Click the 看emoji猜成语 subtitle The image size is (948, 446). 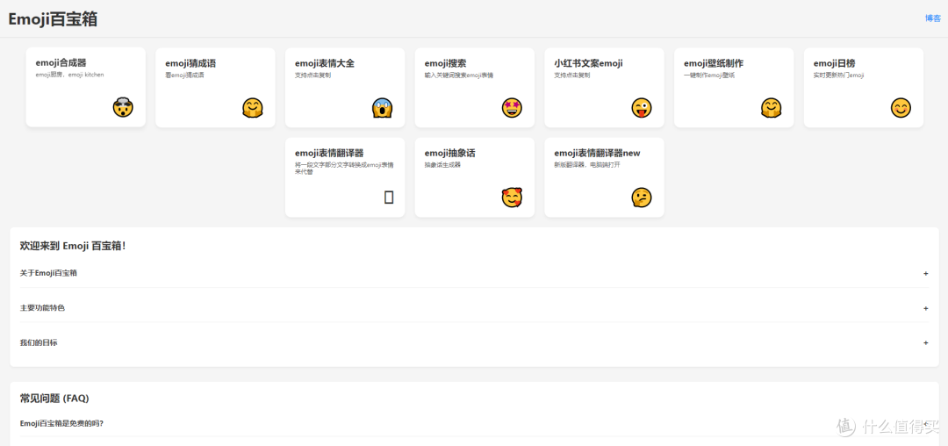184,75
